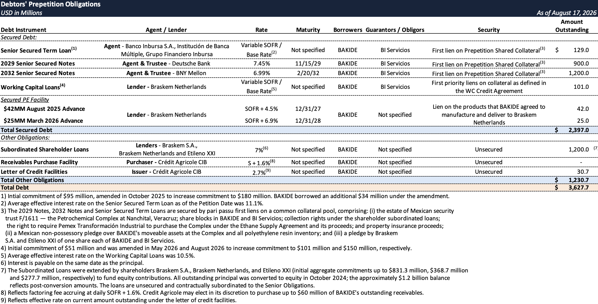Select the 1,200.0 amount for Subordinated Shareholder Loans

pyautogui.click(x=579, y=149)
